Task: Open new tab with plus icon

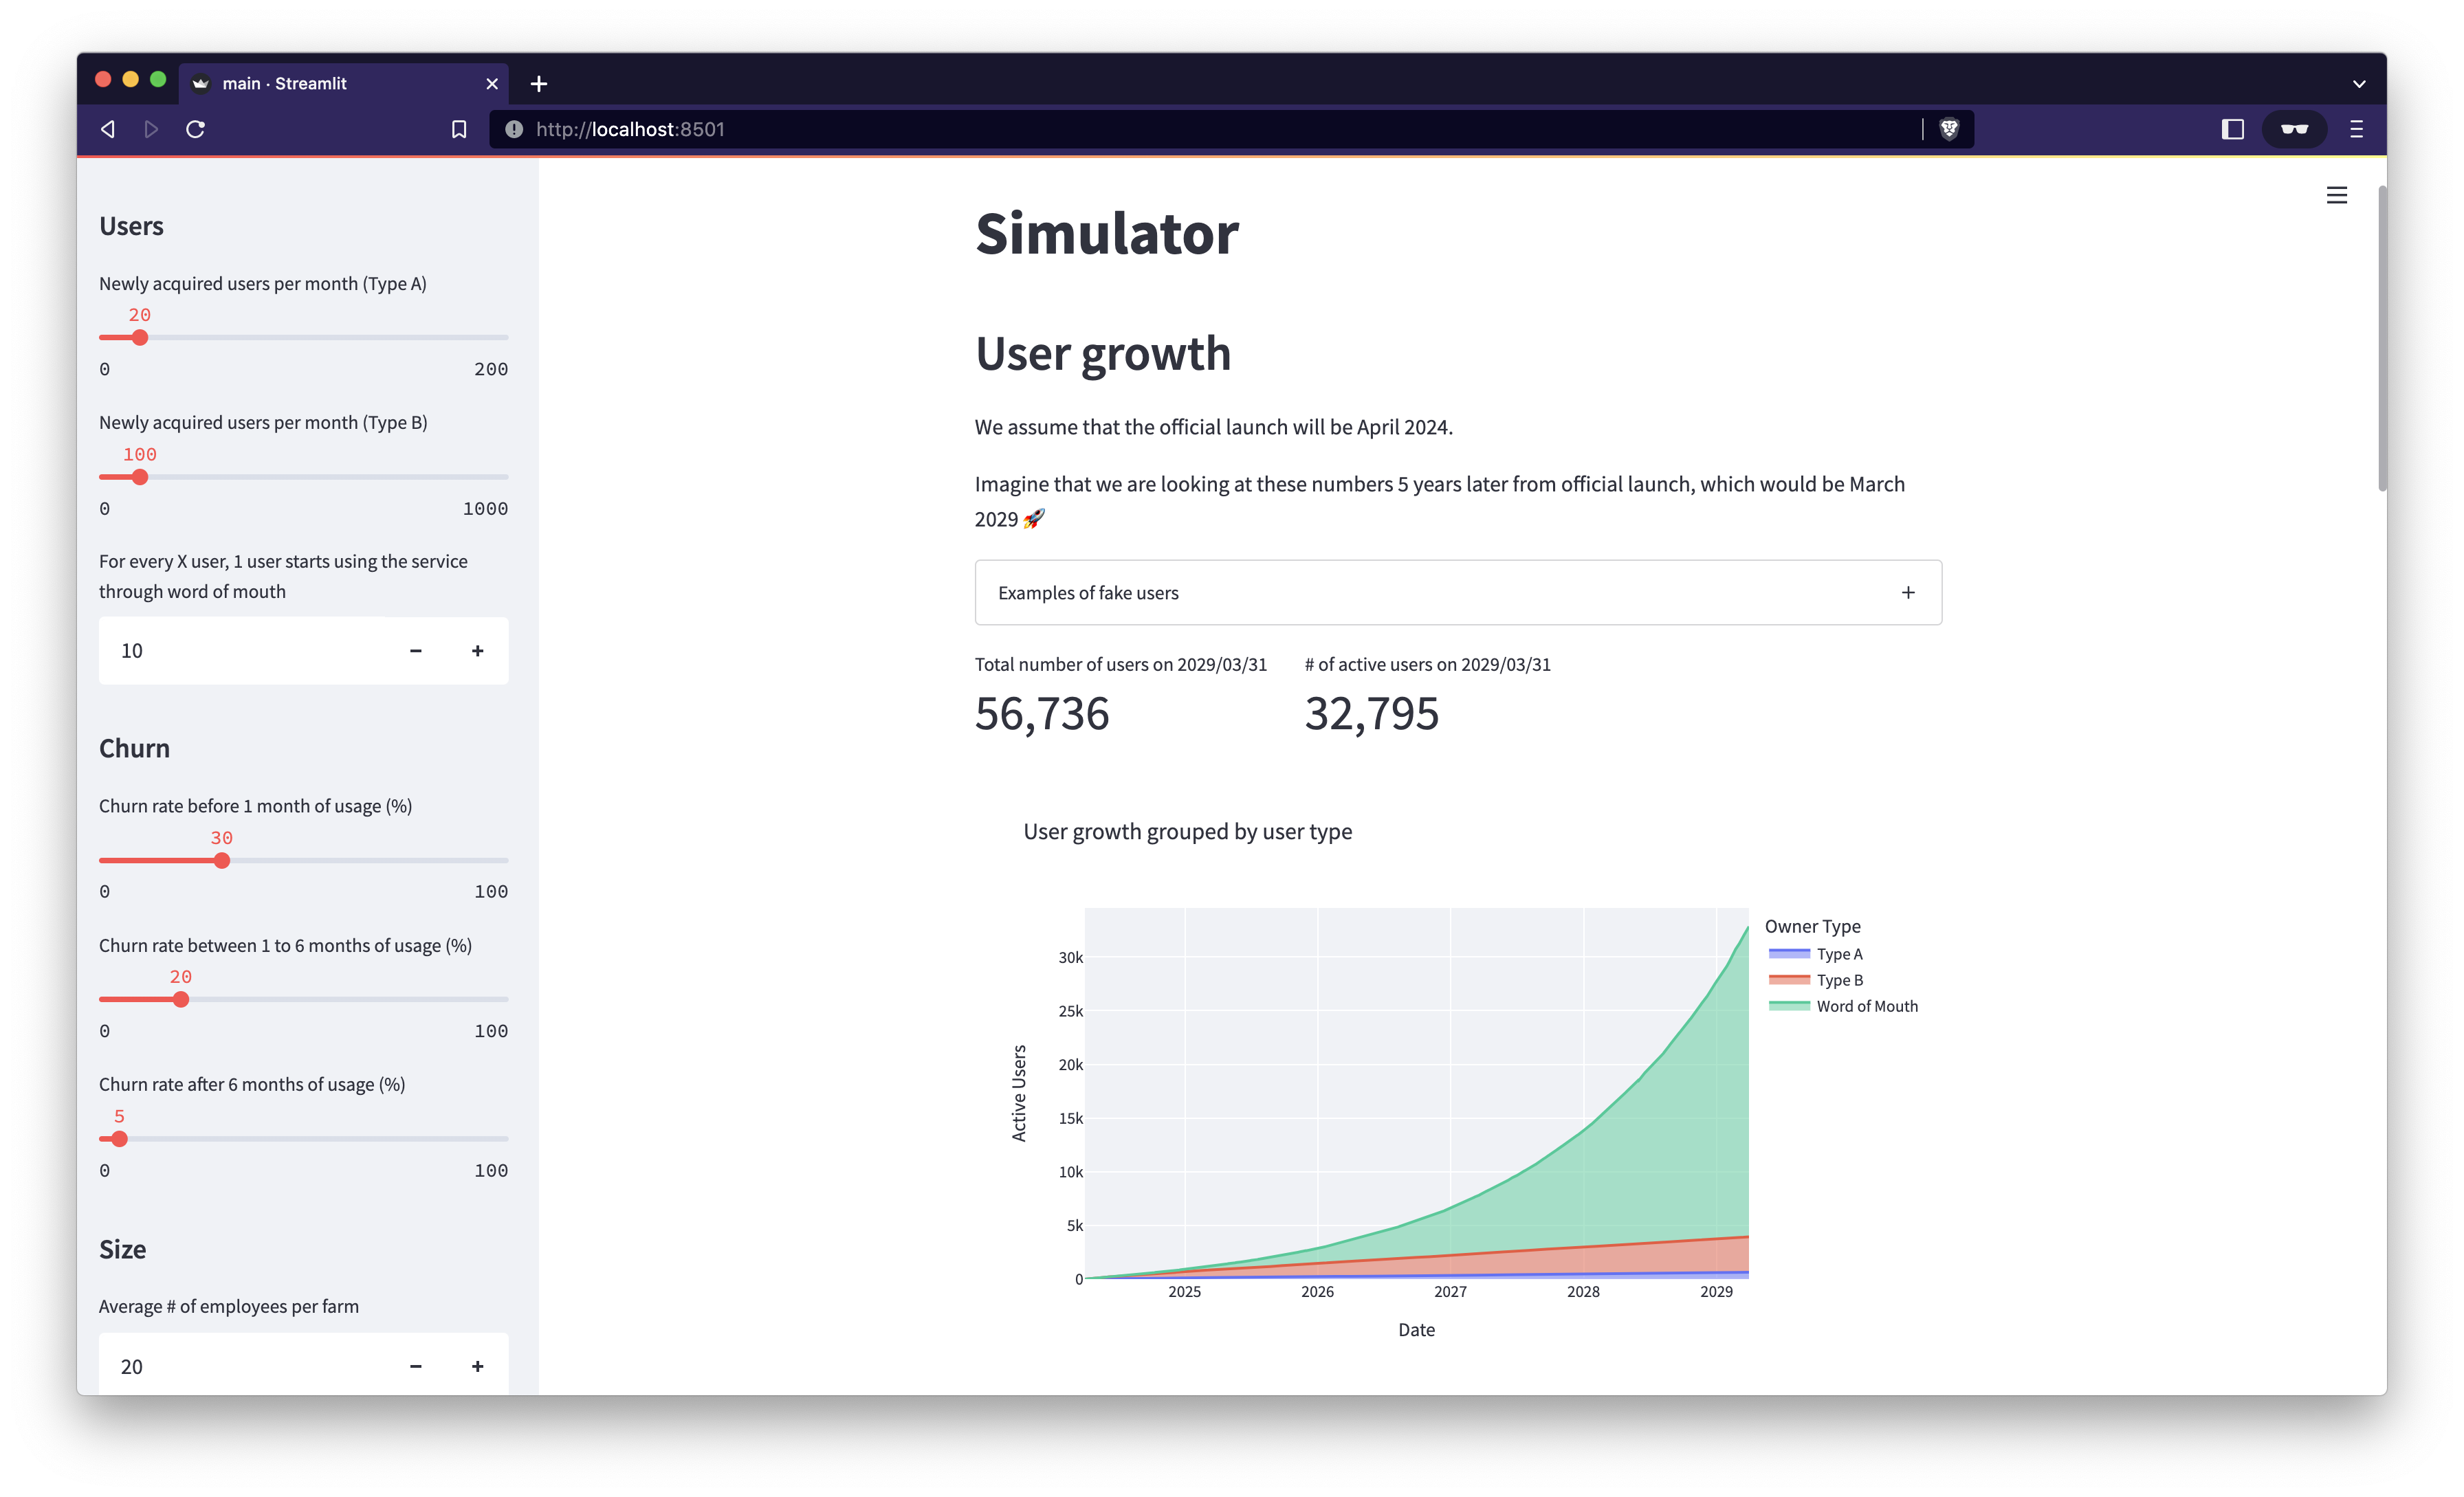Action: [x=539, y=84]
